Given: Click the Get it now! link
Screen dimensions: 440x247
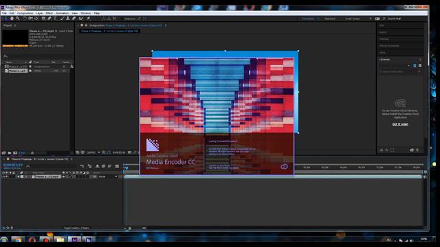Looking at the screenshot, I should [400, 124].
